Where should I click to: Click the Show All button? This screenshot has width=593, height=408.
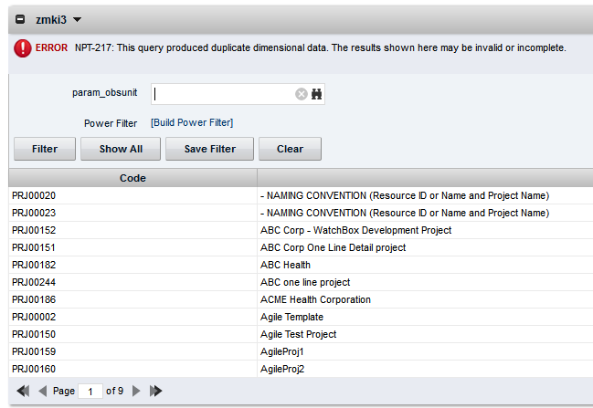pyautogui.click(x=121, y=149)
